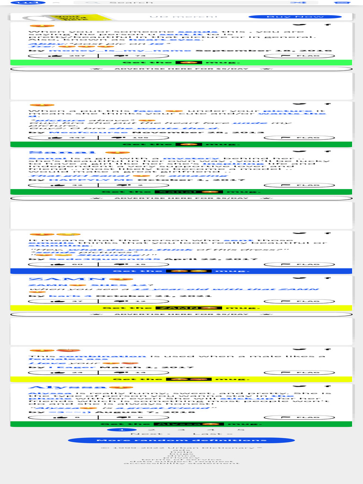
Task: Upvote the Sanai definition
Action: click(63, 185)
